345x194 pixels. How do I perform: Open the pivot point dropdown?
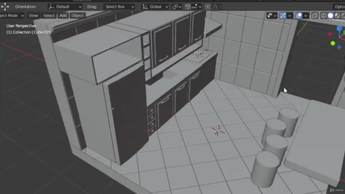[x=177, y=7]
